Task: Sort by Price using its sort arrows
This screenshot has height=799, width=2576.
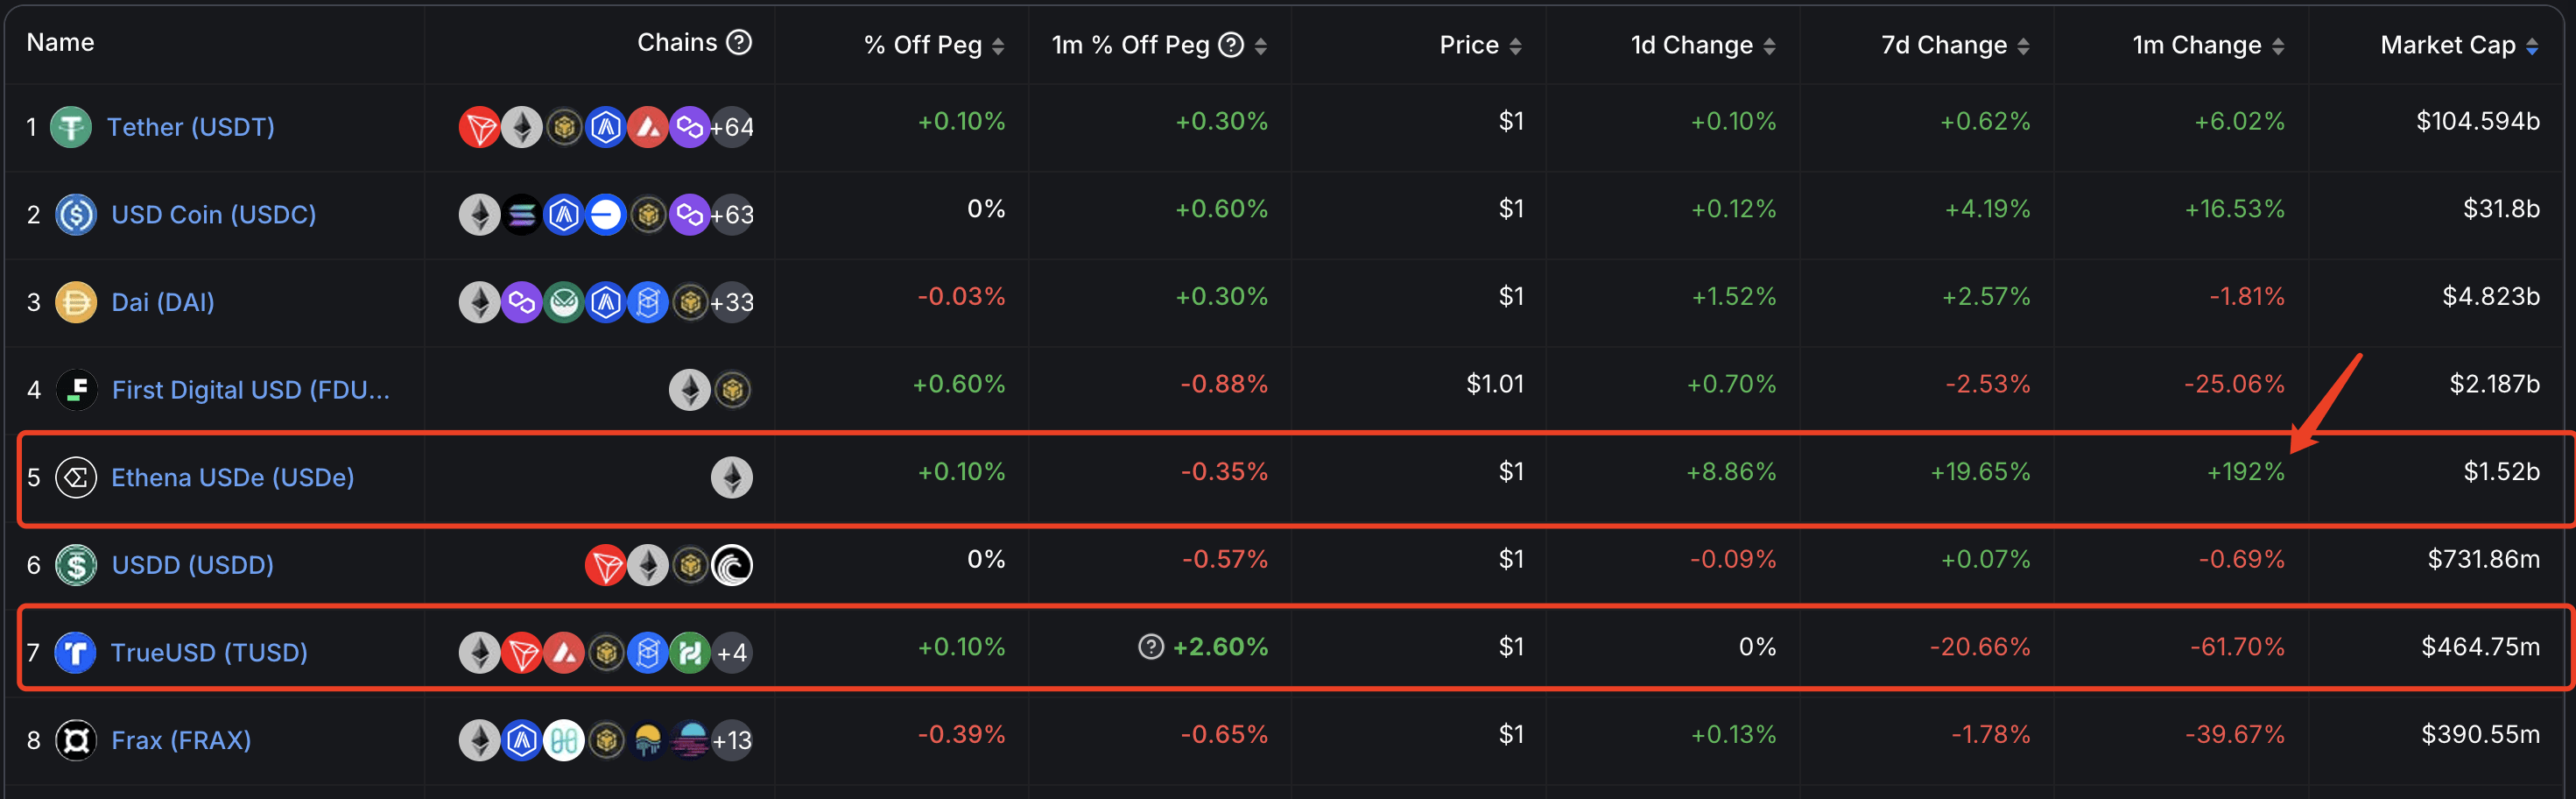Action: coord(1516,46)
